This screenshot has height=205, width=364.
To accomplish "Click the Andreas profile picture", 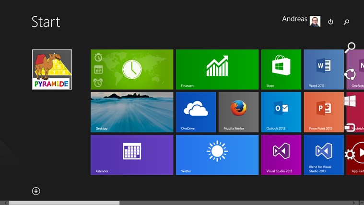I will point(315,22).
